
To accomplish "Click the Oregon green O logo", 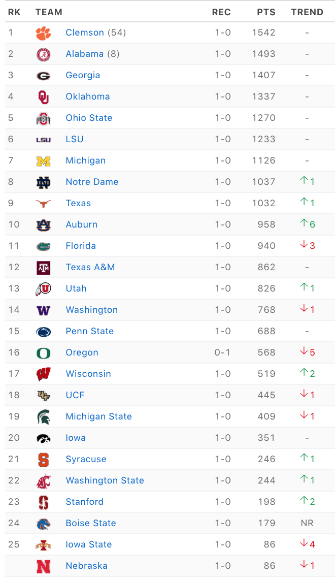I will coord(43,353).
